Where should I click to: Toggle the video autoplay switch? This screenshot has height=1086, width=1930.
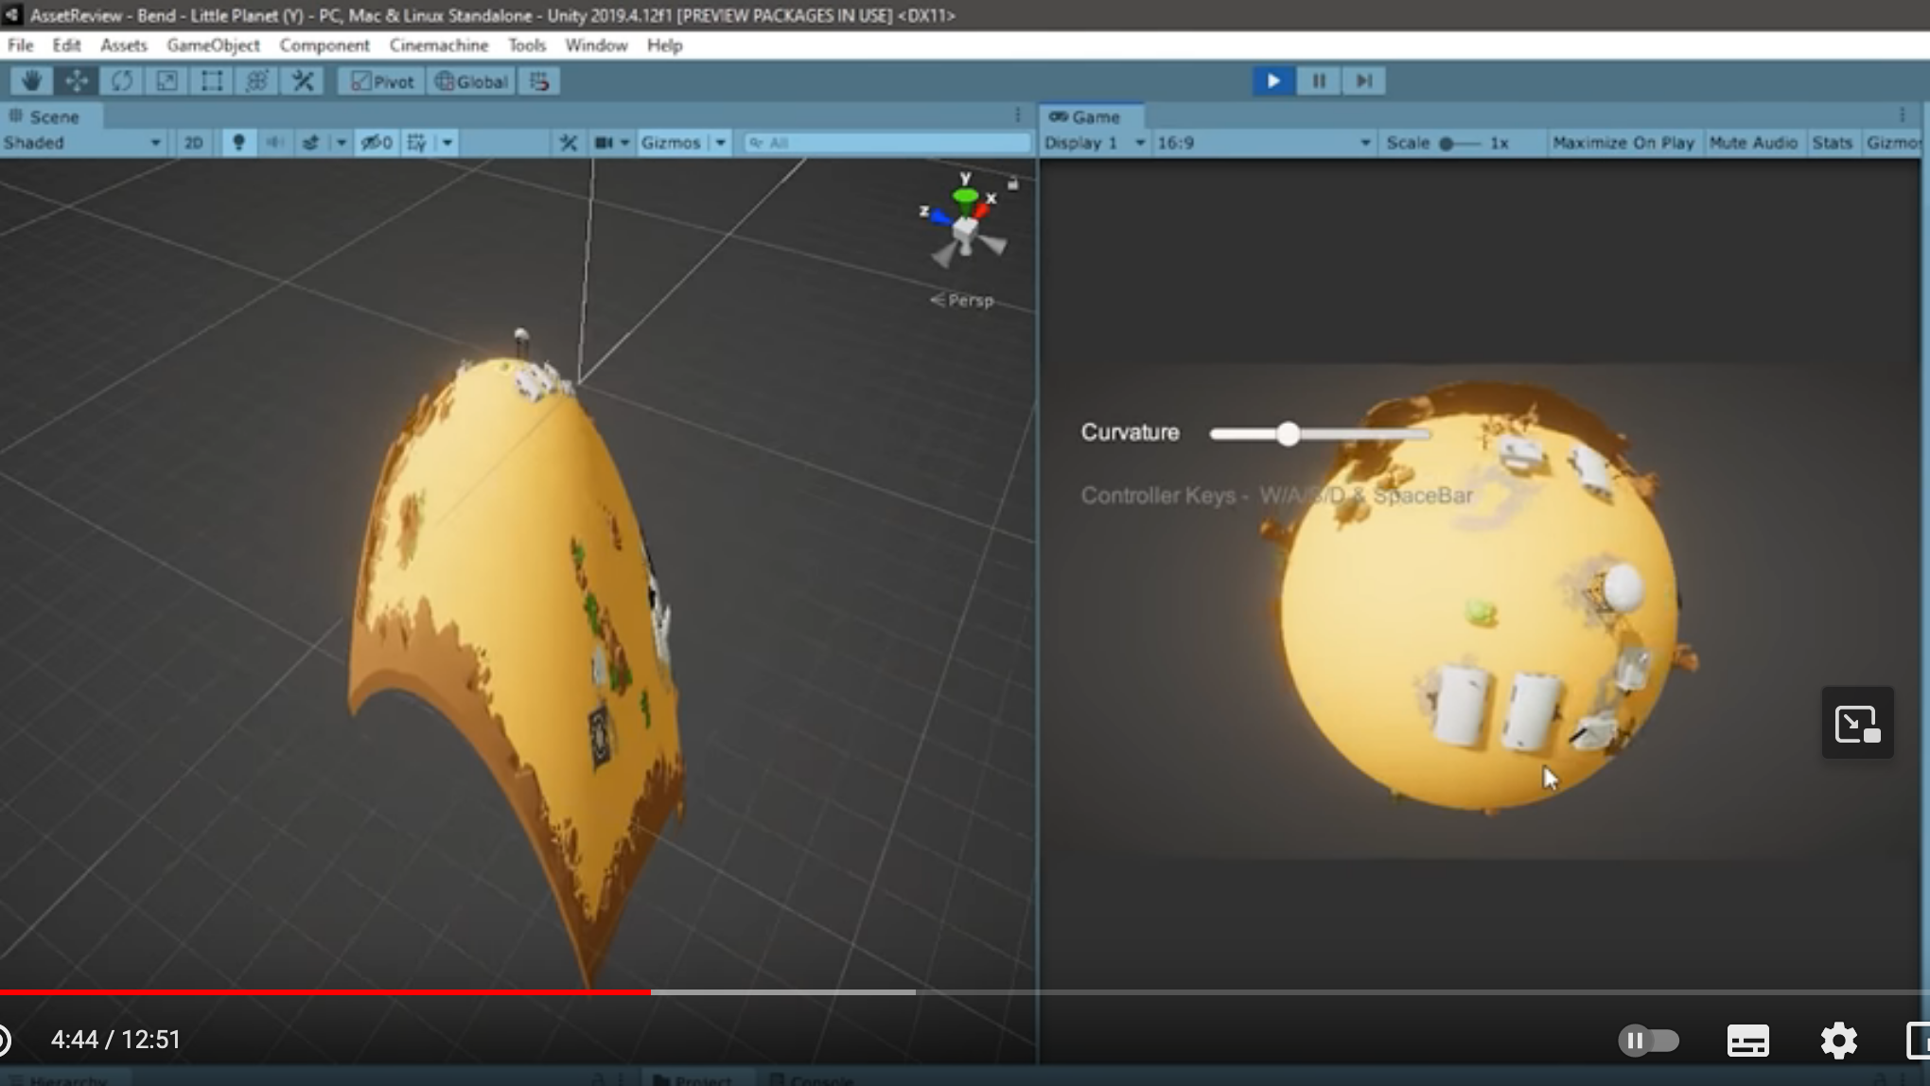[x=1649, y=1042]
